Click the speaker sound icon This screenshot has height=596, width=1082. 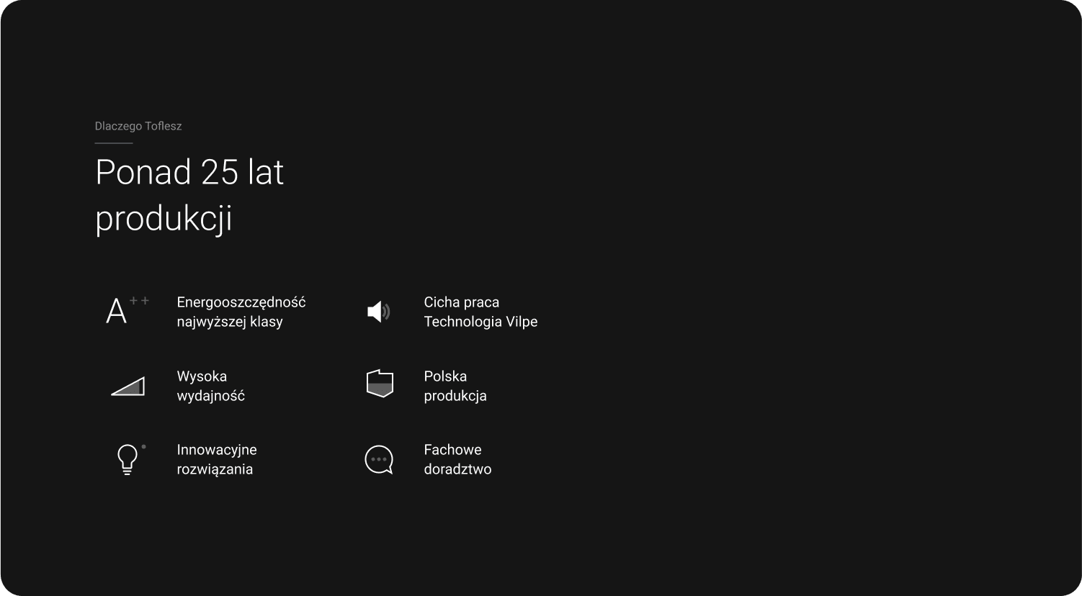click(x=378, y=312)
